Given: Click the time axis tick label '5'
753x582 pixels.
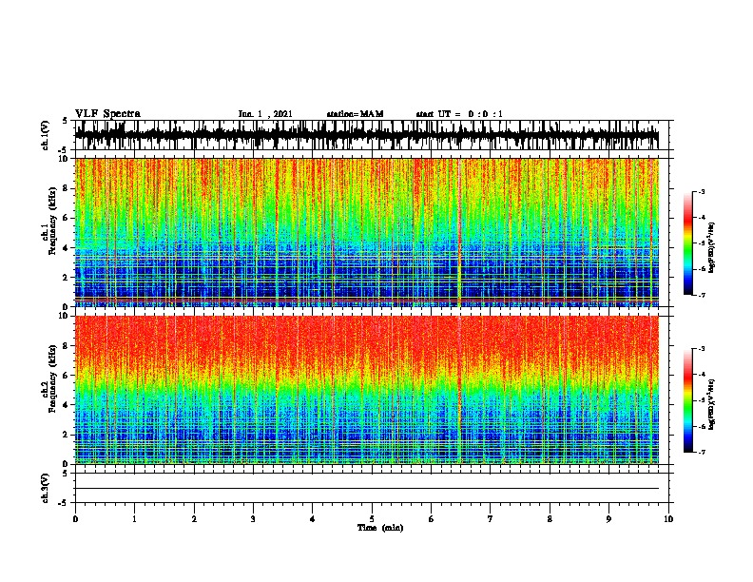Looking at the screenshot, I should 372,519.
